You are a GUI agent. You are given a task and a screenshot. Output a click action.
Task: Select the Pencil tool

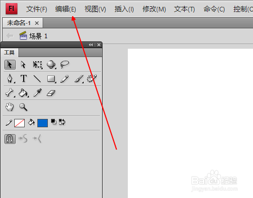(65, 79)
